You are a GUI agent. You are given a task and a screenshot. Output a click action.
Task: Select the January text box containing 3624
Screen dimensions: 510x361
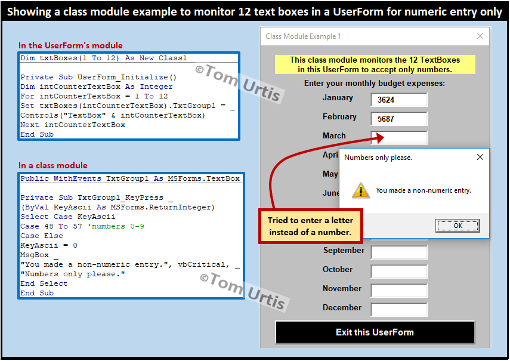399,100
